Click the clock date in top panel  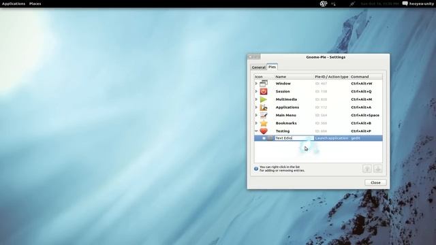coord(379,3)
